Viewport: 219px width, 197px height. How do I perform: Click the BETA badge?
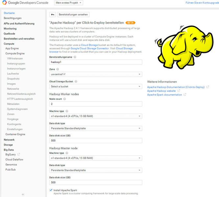click(131, 23)
